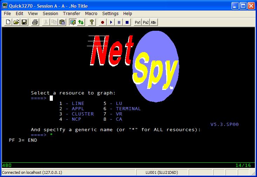The height and width of the screenshot is (177, 257).
Task: Play the macro using the blue triangle
Action: pos(111,22)
